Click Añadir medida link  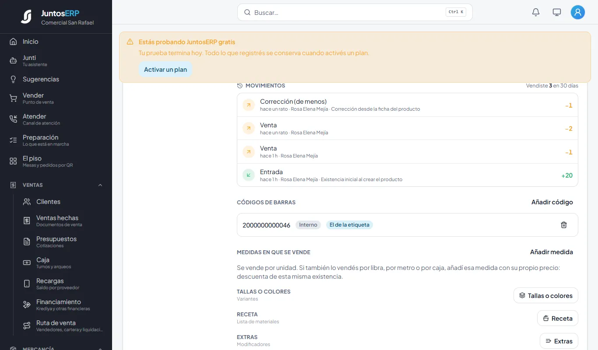[552, 252]
